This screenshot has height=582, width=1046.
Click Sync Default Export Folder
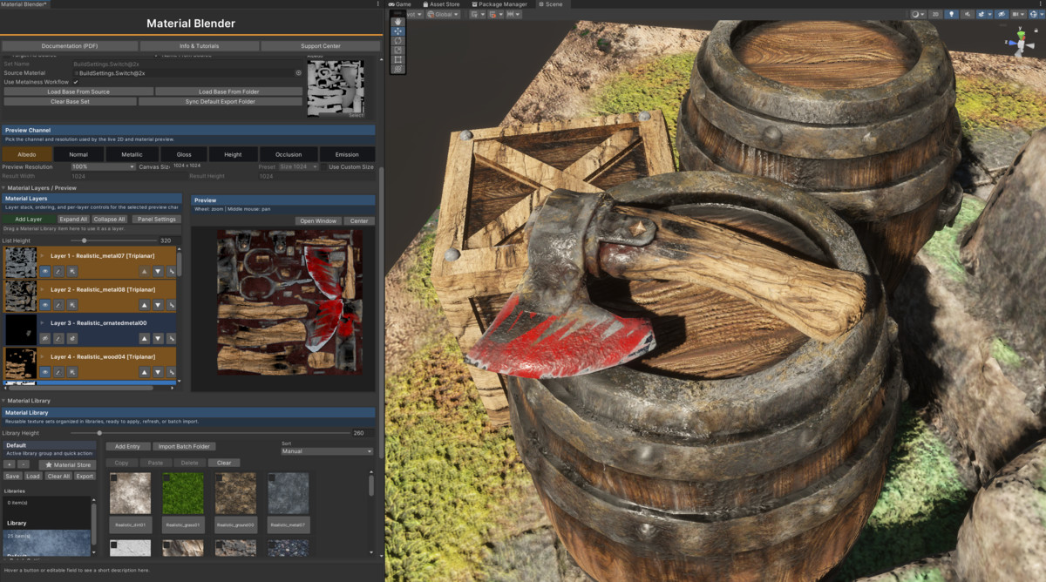tap(221, 101)
